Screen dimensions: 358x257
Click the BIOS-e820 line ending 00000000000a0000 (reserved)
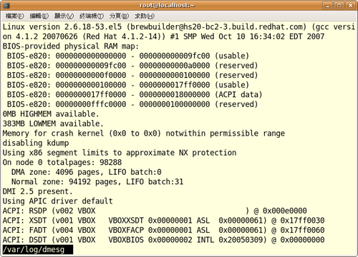(x=132, y=66)
